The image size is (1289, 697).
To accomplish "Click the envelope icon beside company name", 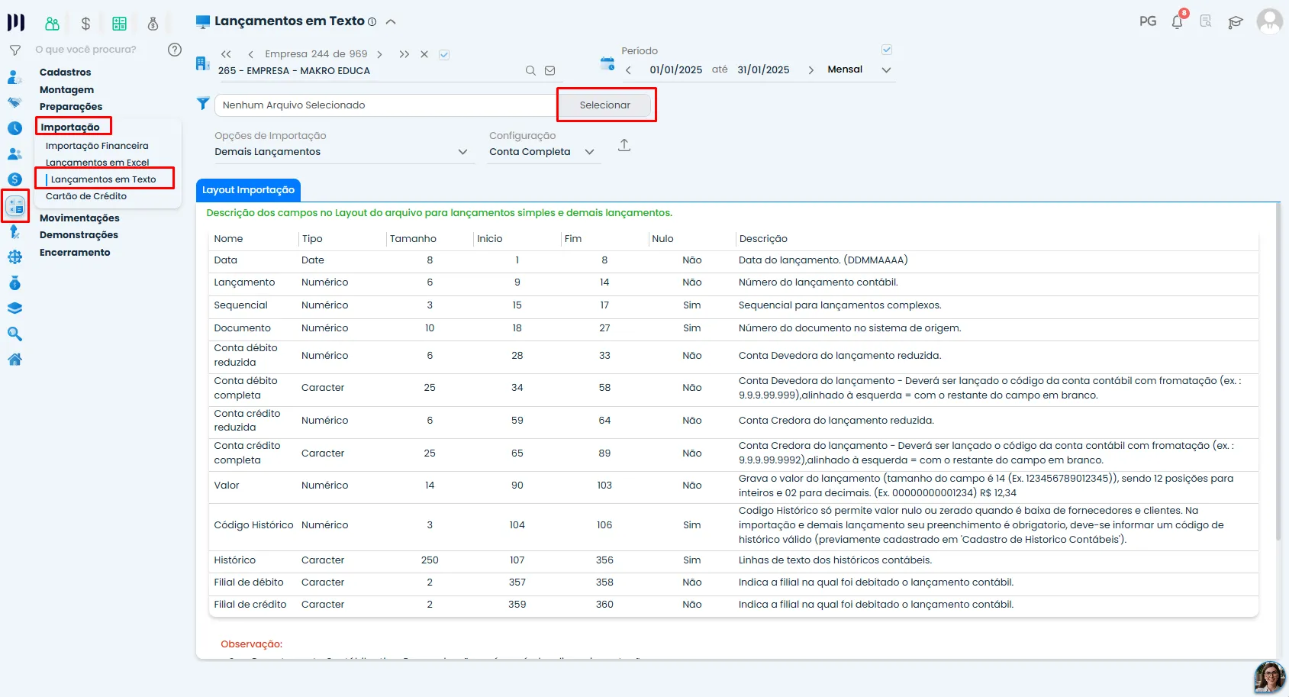I will [x=549, y=71].
